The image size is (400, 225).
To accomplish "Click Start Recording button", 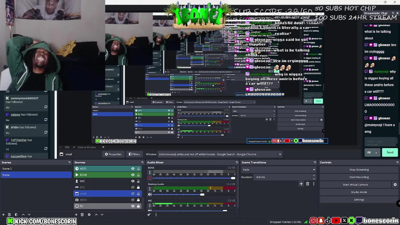I will pyautogui.click(x=359, y=177).
